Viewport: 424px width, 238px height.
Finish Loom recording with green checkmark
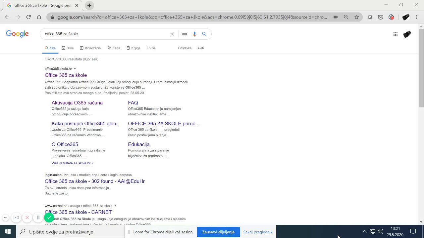click(x=49, y=218)
